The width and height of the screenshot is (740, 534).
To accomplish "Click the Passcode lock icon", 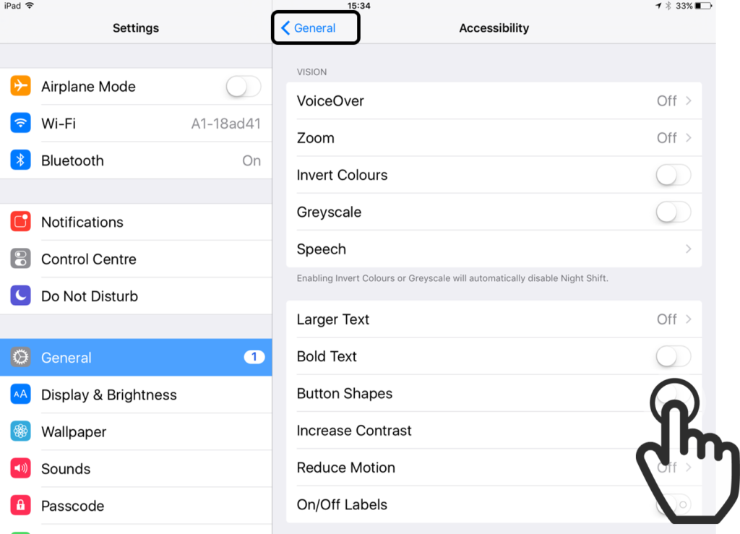I will point(20,505).
